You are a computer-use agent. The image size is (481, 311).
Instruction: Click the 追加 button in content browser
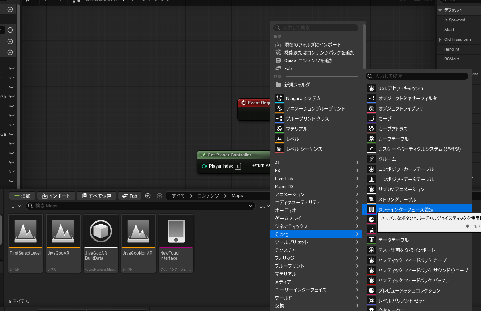click(22, 196)
